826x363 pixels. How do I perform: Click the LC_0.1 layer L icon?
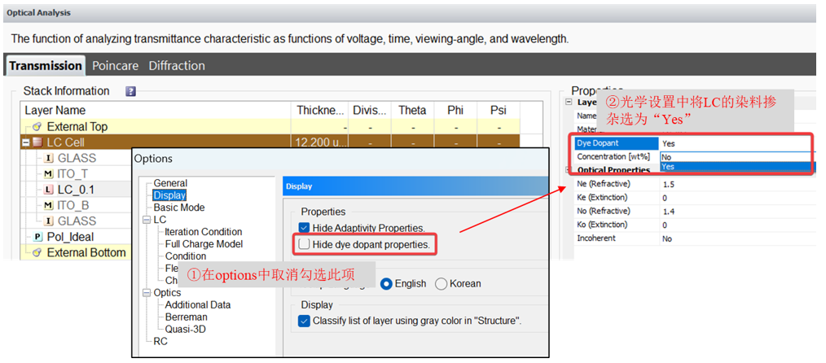[x=48, y=190]
